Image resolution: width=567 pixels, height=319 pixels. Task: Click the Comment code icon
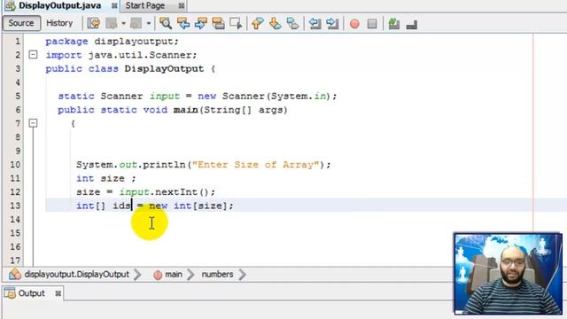coord(393,24)
